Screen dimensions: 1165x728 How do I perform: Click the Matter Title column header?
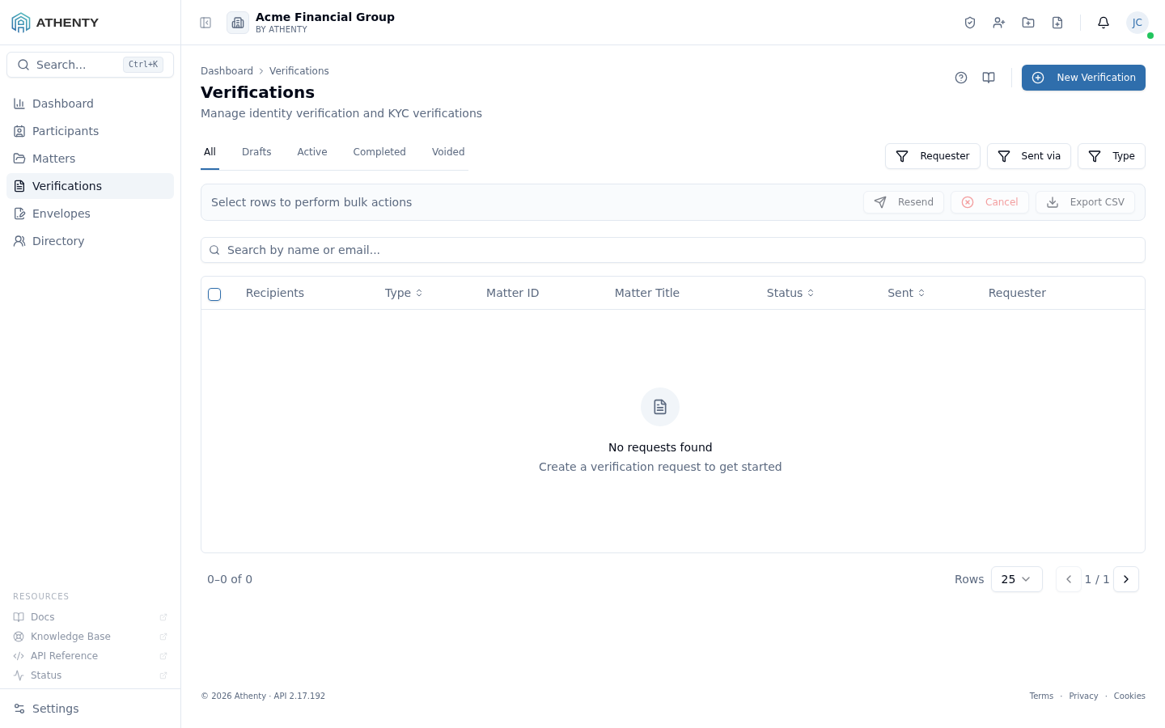click(x=646, y=293)
